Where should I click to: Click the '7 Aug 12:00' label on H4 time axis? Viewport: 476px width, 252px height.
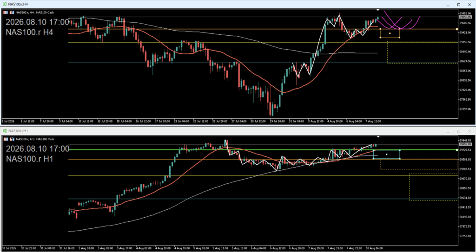click(x=373, y=121)
